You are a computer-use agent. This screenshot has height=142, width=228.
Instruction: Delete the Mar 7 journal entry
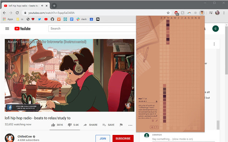click(153, 121)
